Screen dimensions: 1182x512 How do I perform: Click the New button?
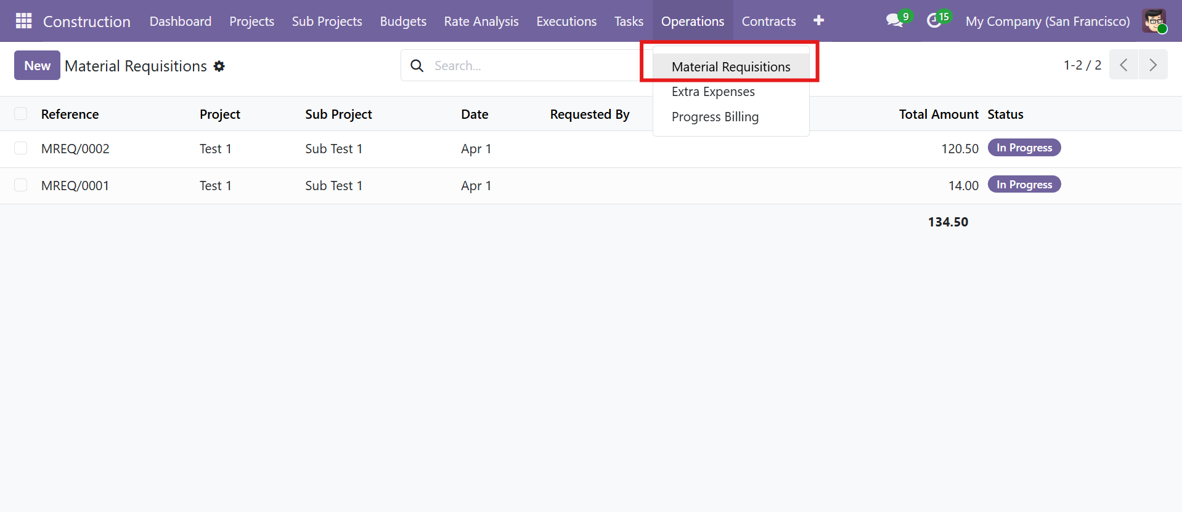point(37,65)
